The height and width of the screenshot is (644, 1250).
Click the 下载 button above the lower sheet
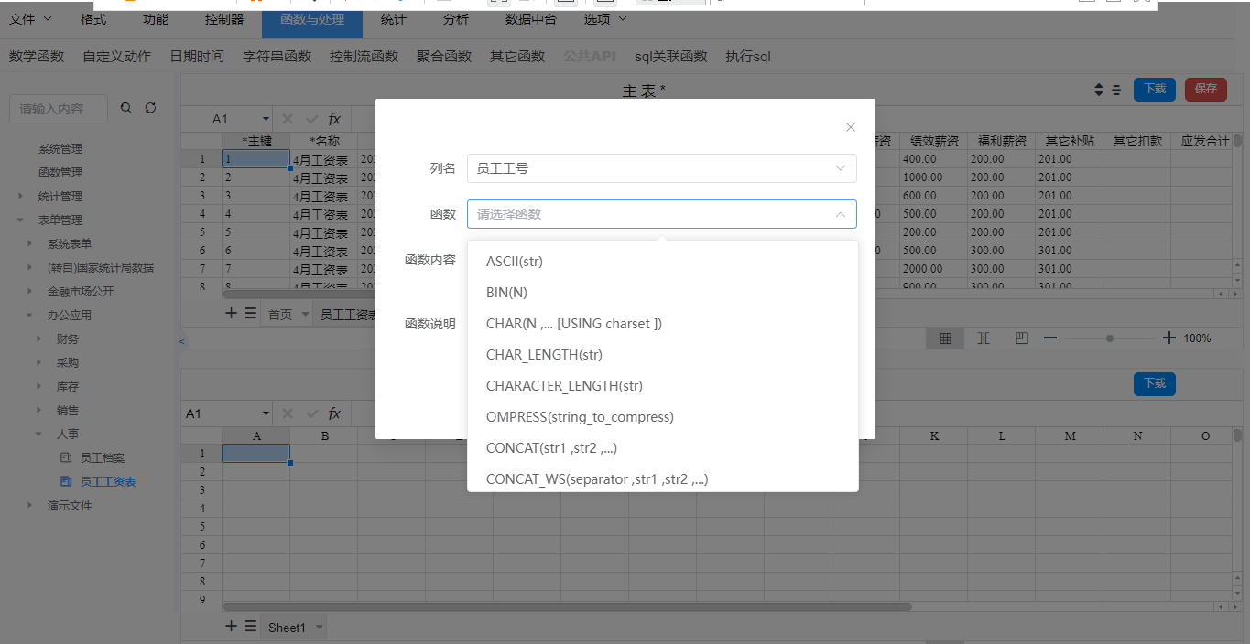click(x=1154, y=383)
